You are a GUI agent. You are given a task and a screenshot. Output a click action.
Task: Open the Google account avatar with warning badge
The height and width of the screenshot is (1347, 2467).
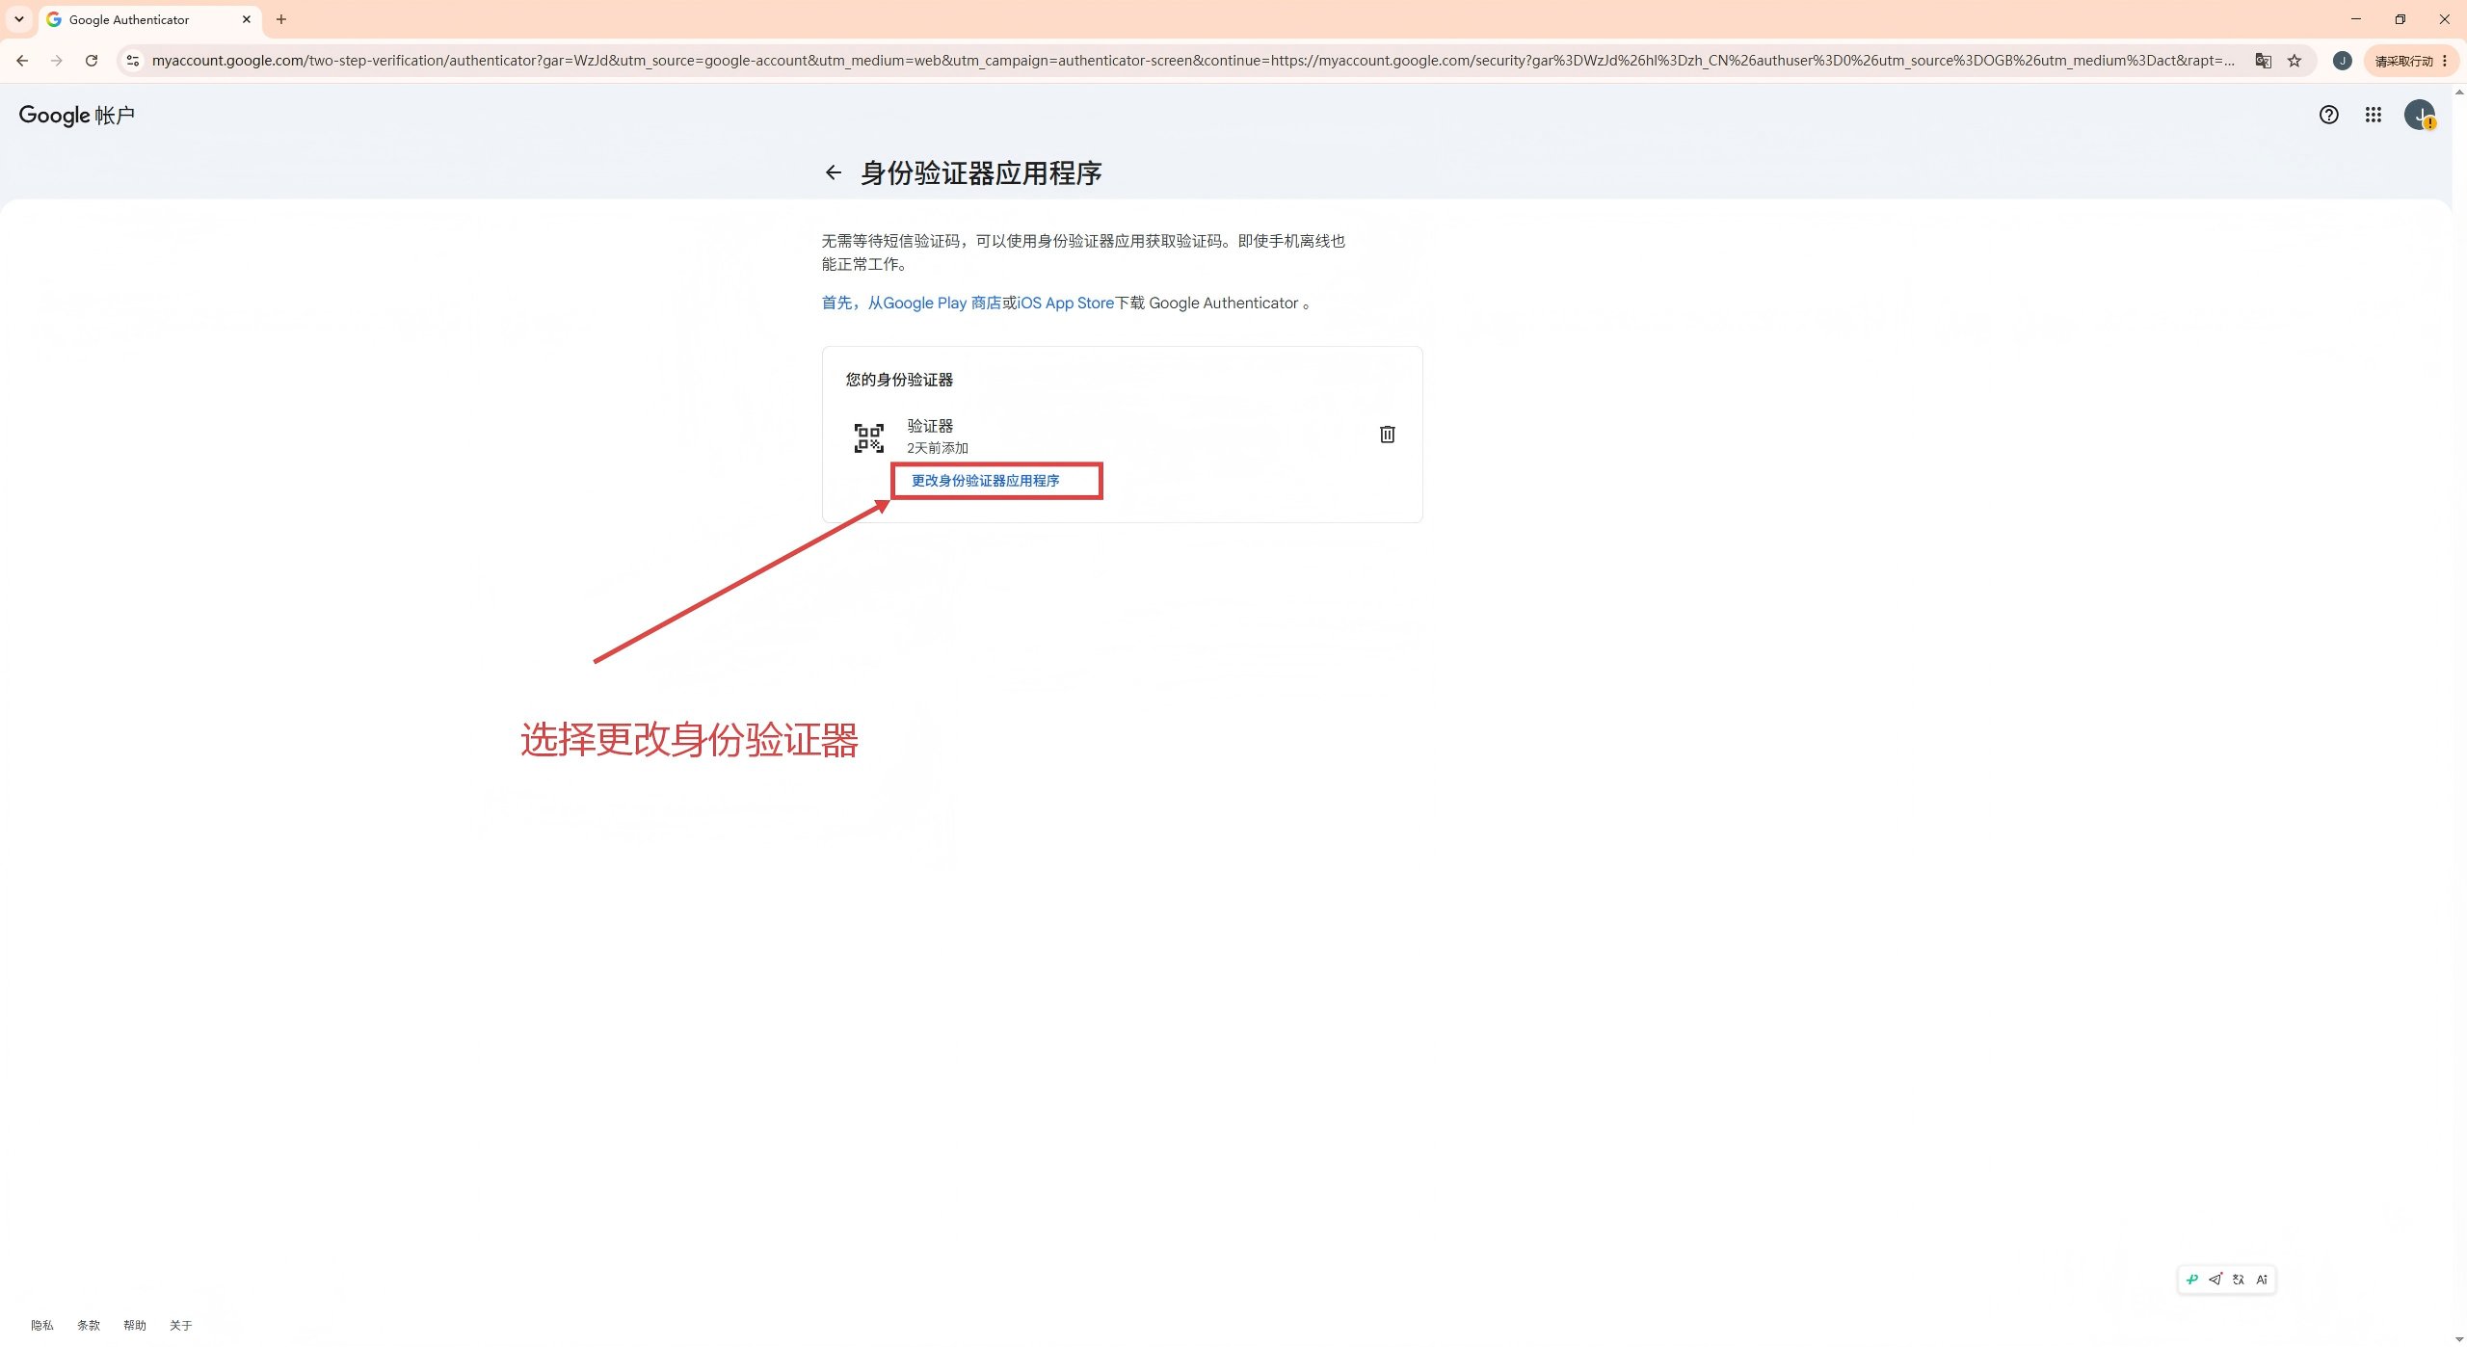pyautogui.click(x=2420, y=115)
